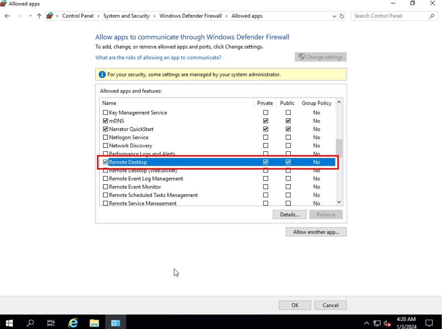The height and width of the screenshot is (329, 442).
Task: Click the search magnifier icon
Action: 432,16
